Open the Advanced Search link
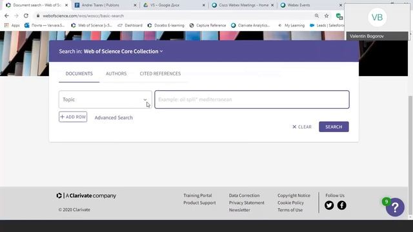Viewport: 413px width, 232px height. click(x=114, y=117)
